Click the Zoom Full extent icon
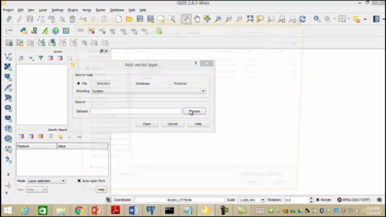The height and width of the screenshot is (217, 386). pos(250,19)
